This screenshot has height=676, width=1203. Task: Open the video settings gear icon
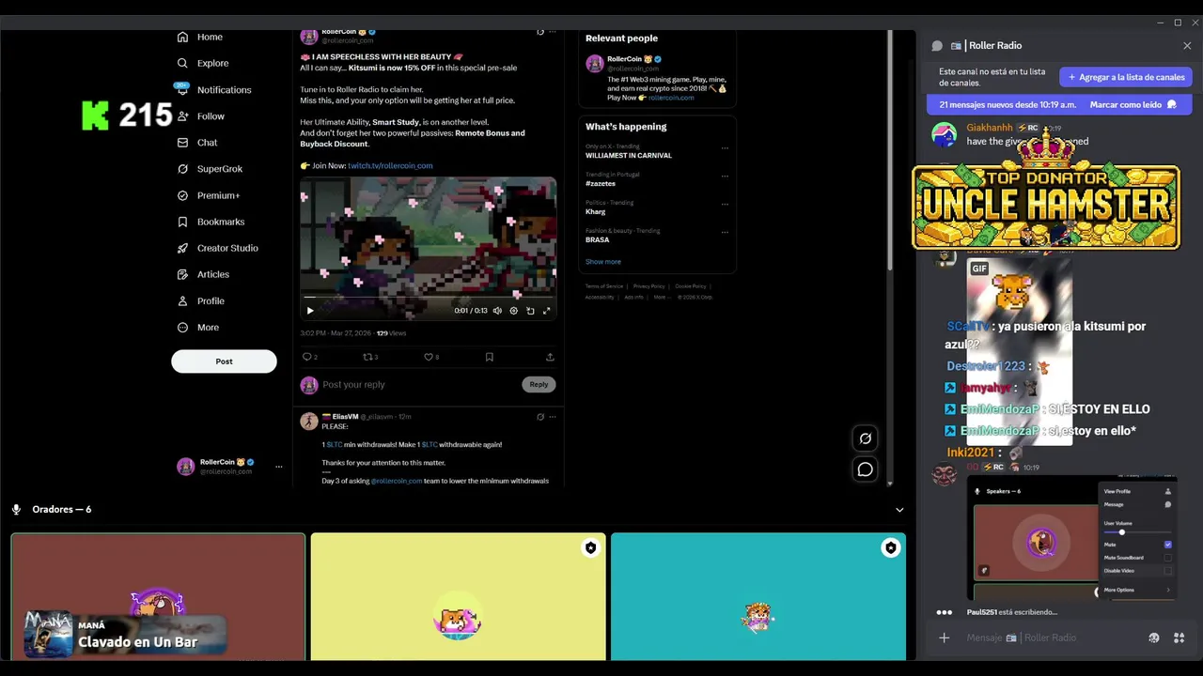513,311
